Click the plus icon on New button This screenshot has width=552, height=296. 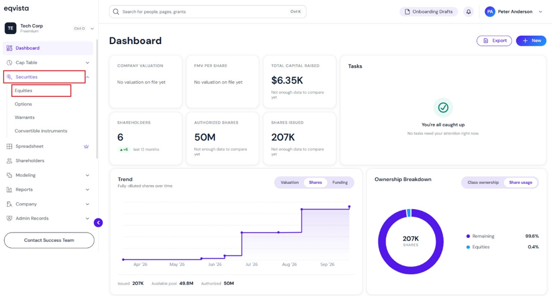click(525, 41)
